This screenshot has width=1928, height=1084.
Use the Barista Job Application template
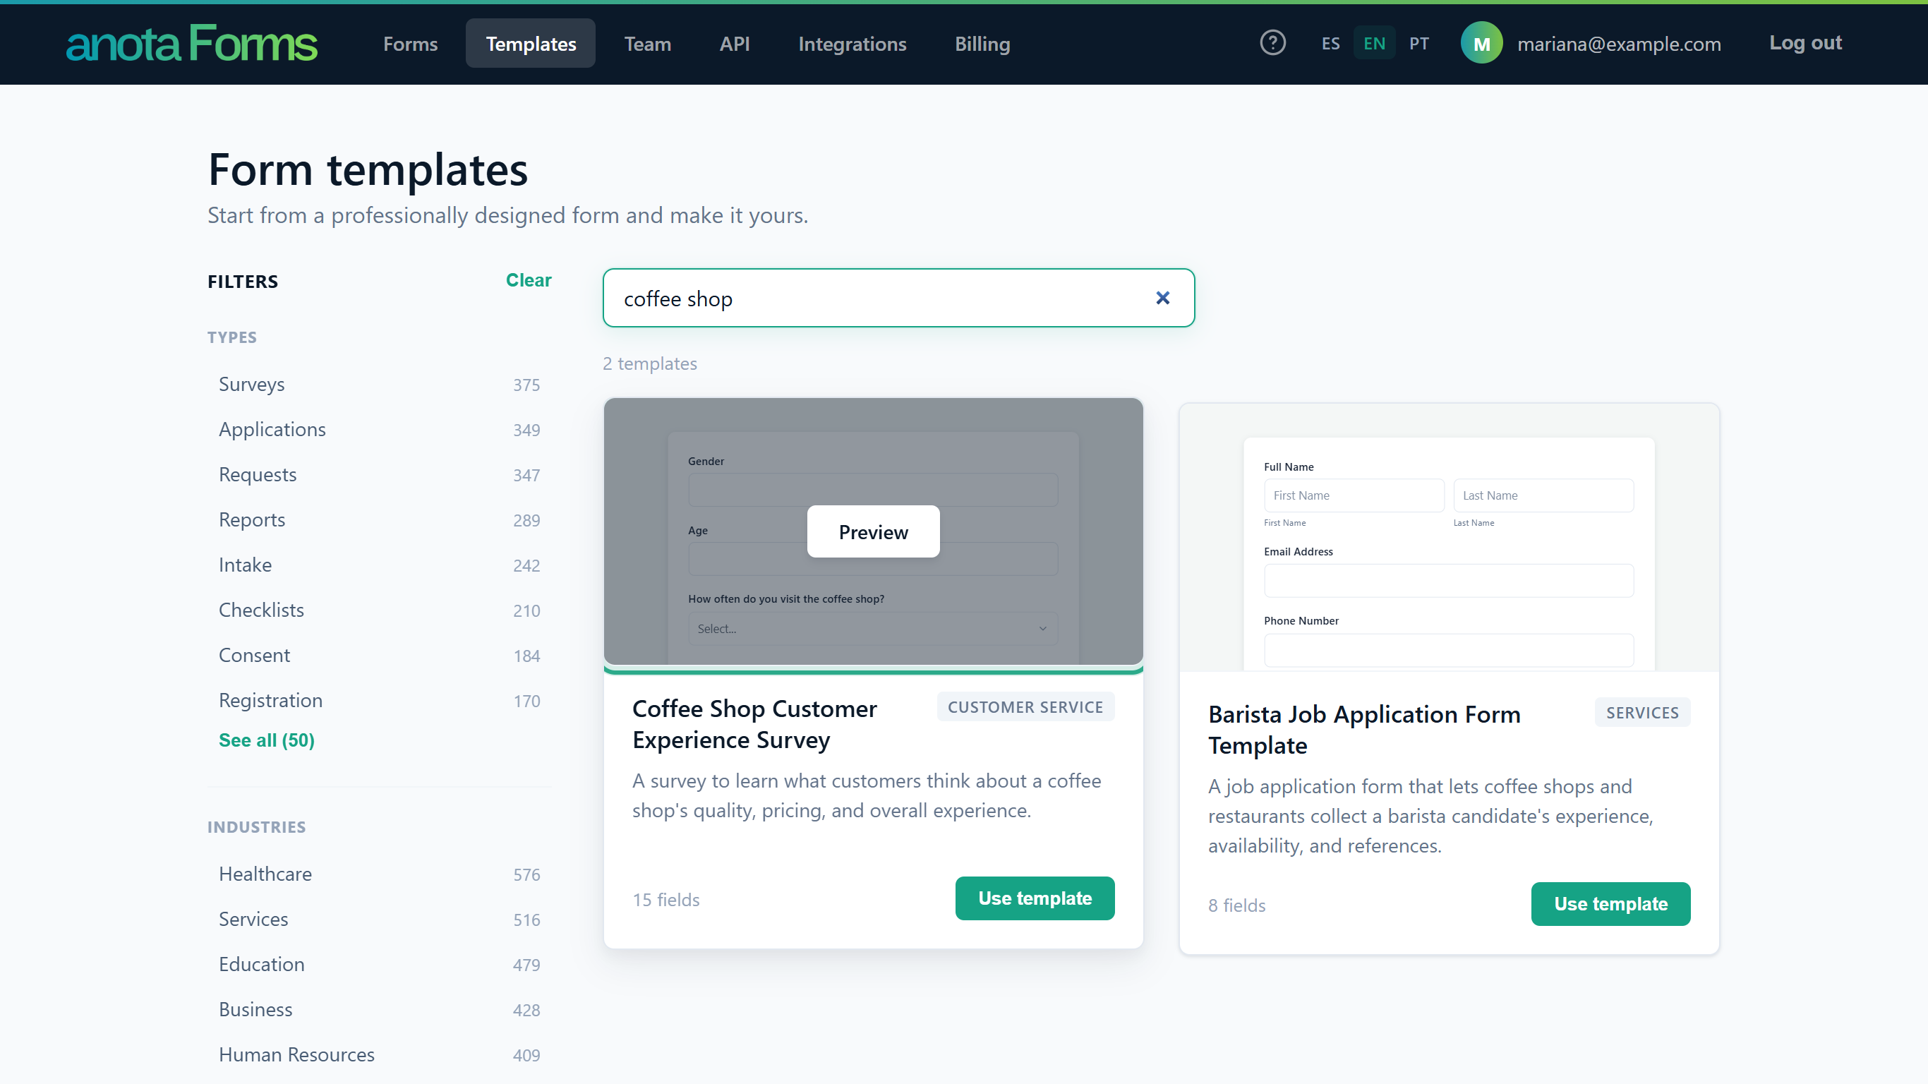(1610, 903)
